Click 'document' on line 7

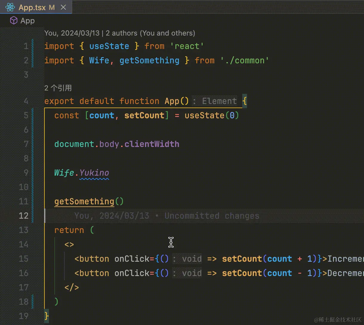tap(74, 144)
